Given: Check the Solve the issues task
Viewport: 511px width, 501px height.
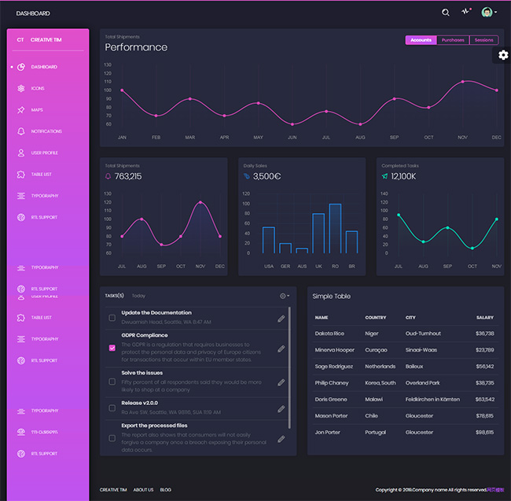Looking at the screenshot, I should (x=112, y=383).
